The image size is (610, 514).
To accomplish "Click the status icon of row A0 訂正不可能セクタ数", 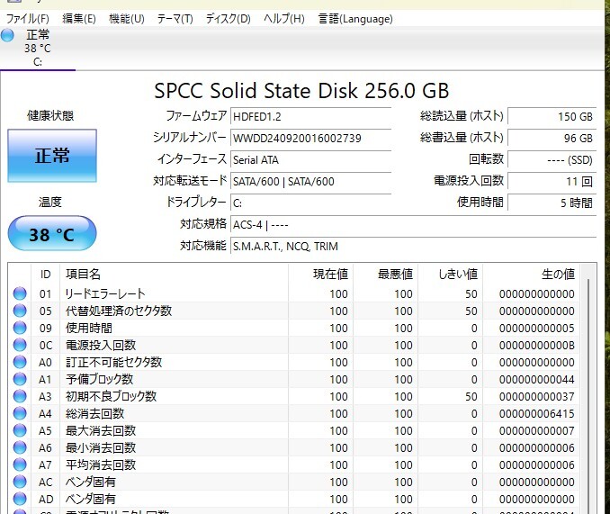I will click(x=20, y=362).
